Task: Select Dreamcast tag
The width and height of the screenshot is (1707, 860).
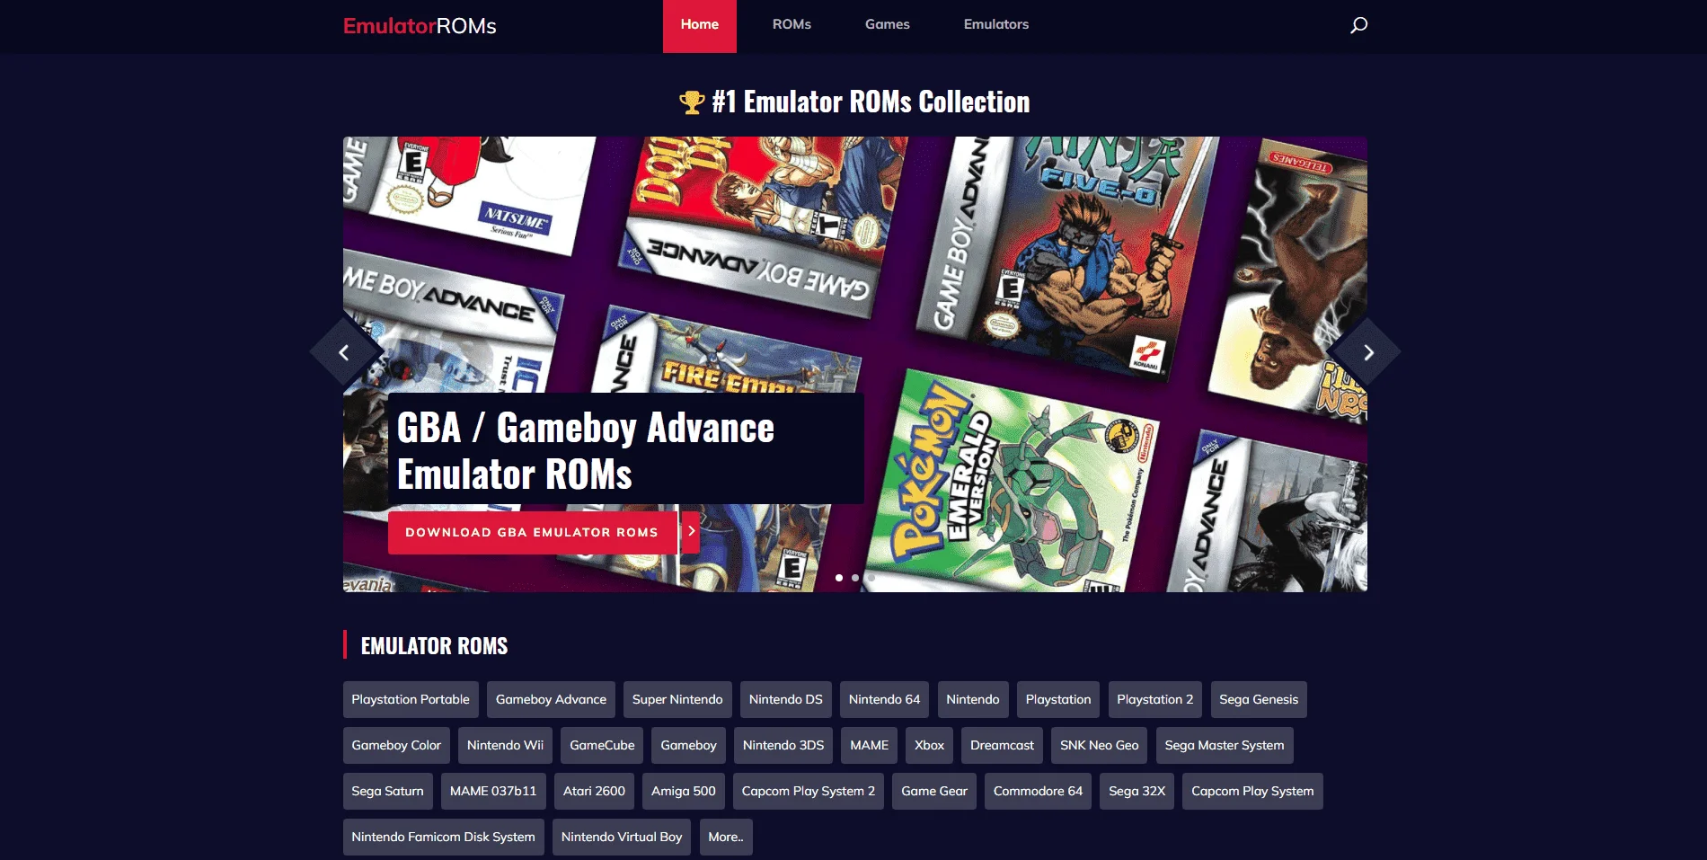Action: pos(1002,745)
